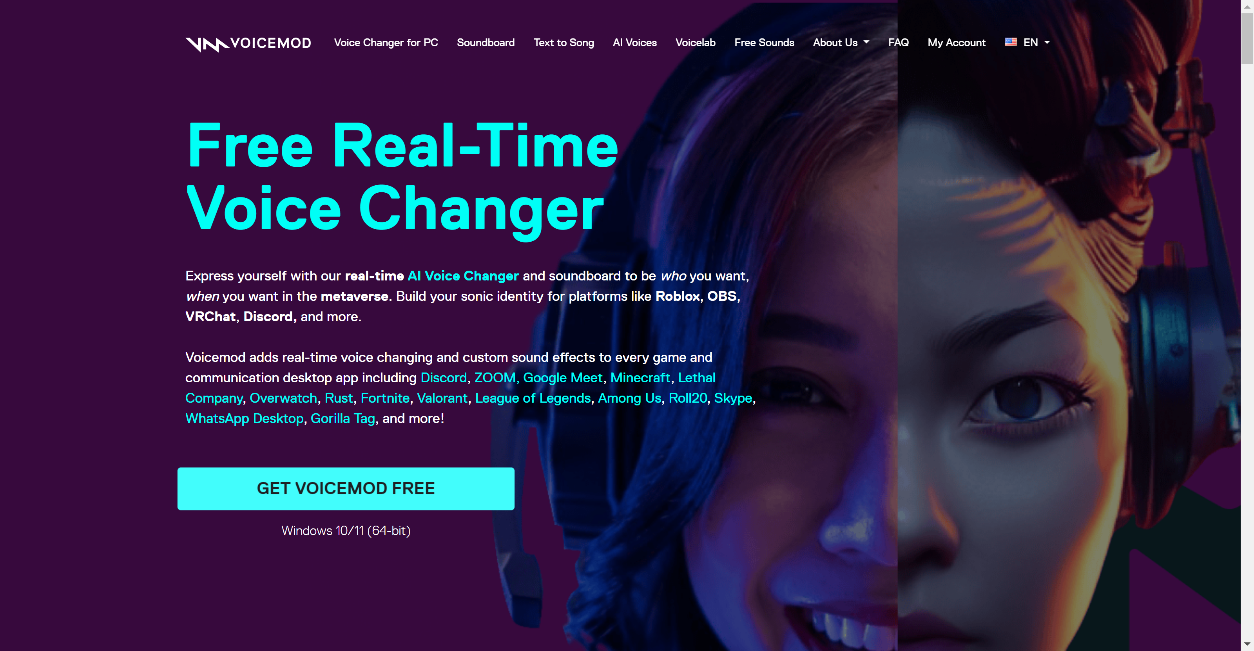
Task: Click the Voicelab nav icon
Action: pyautogui.click(x=696, y=42)
